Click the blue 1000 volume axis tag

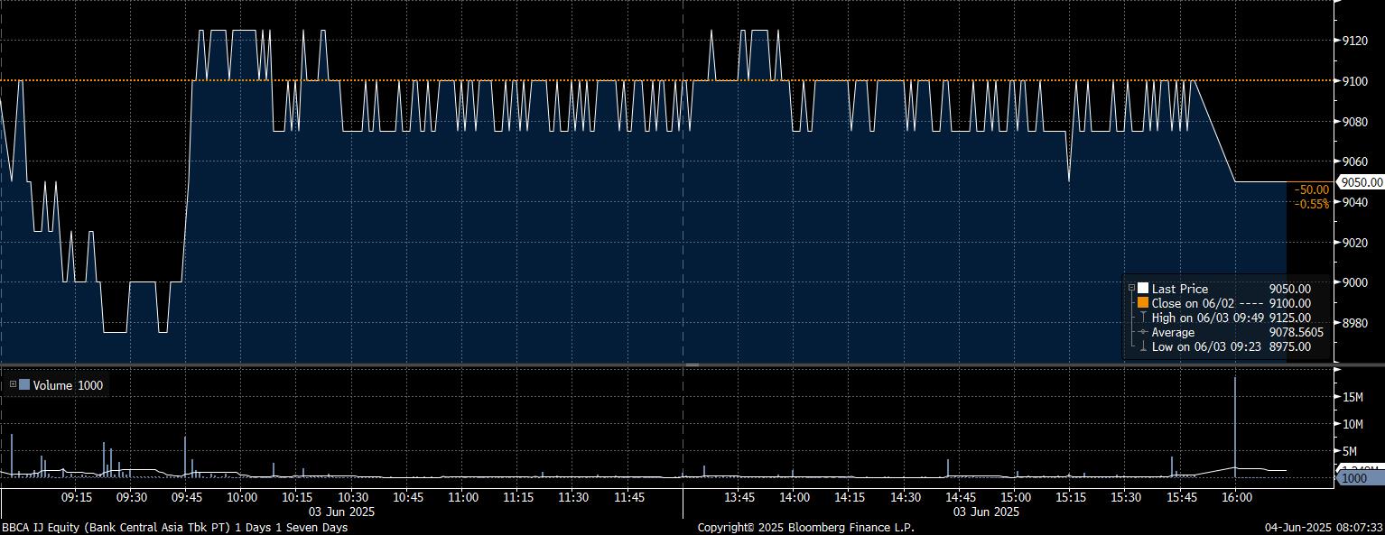coord(1359,478)
